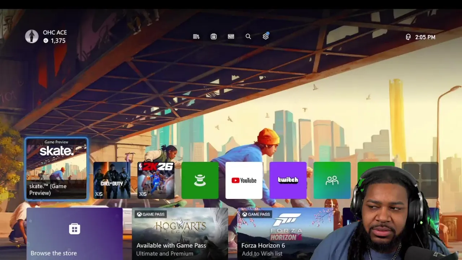Screen dimensions: 462x260
Task: Launch the NBA 2K26 tile
Action: pos(156,180)
